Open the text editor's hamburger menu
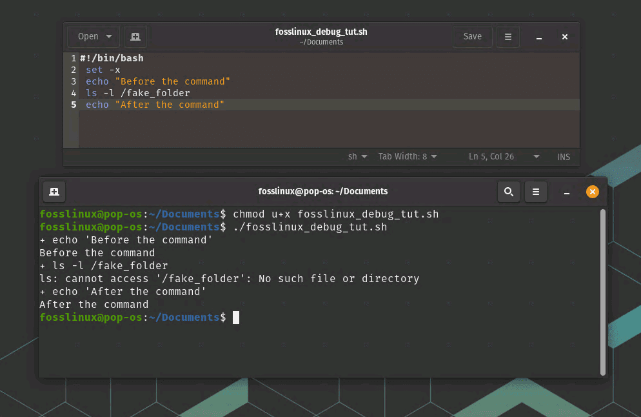641x417 pixels. [508, 37]
